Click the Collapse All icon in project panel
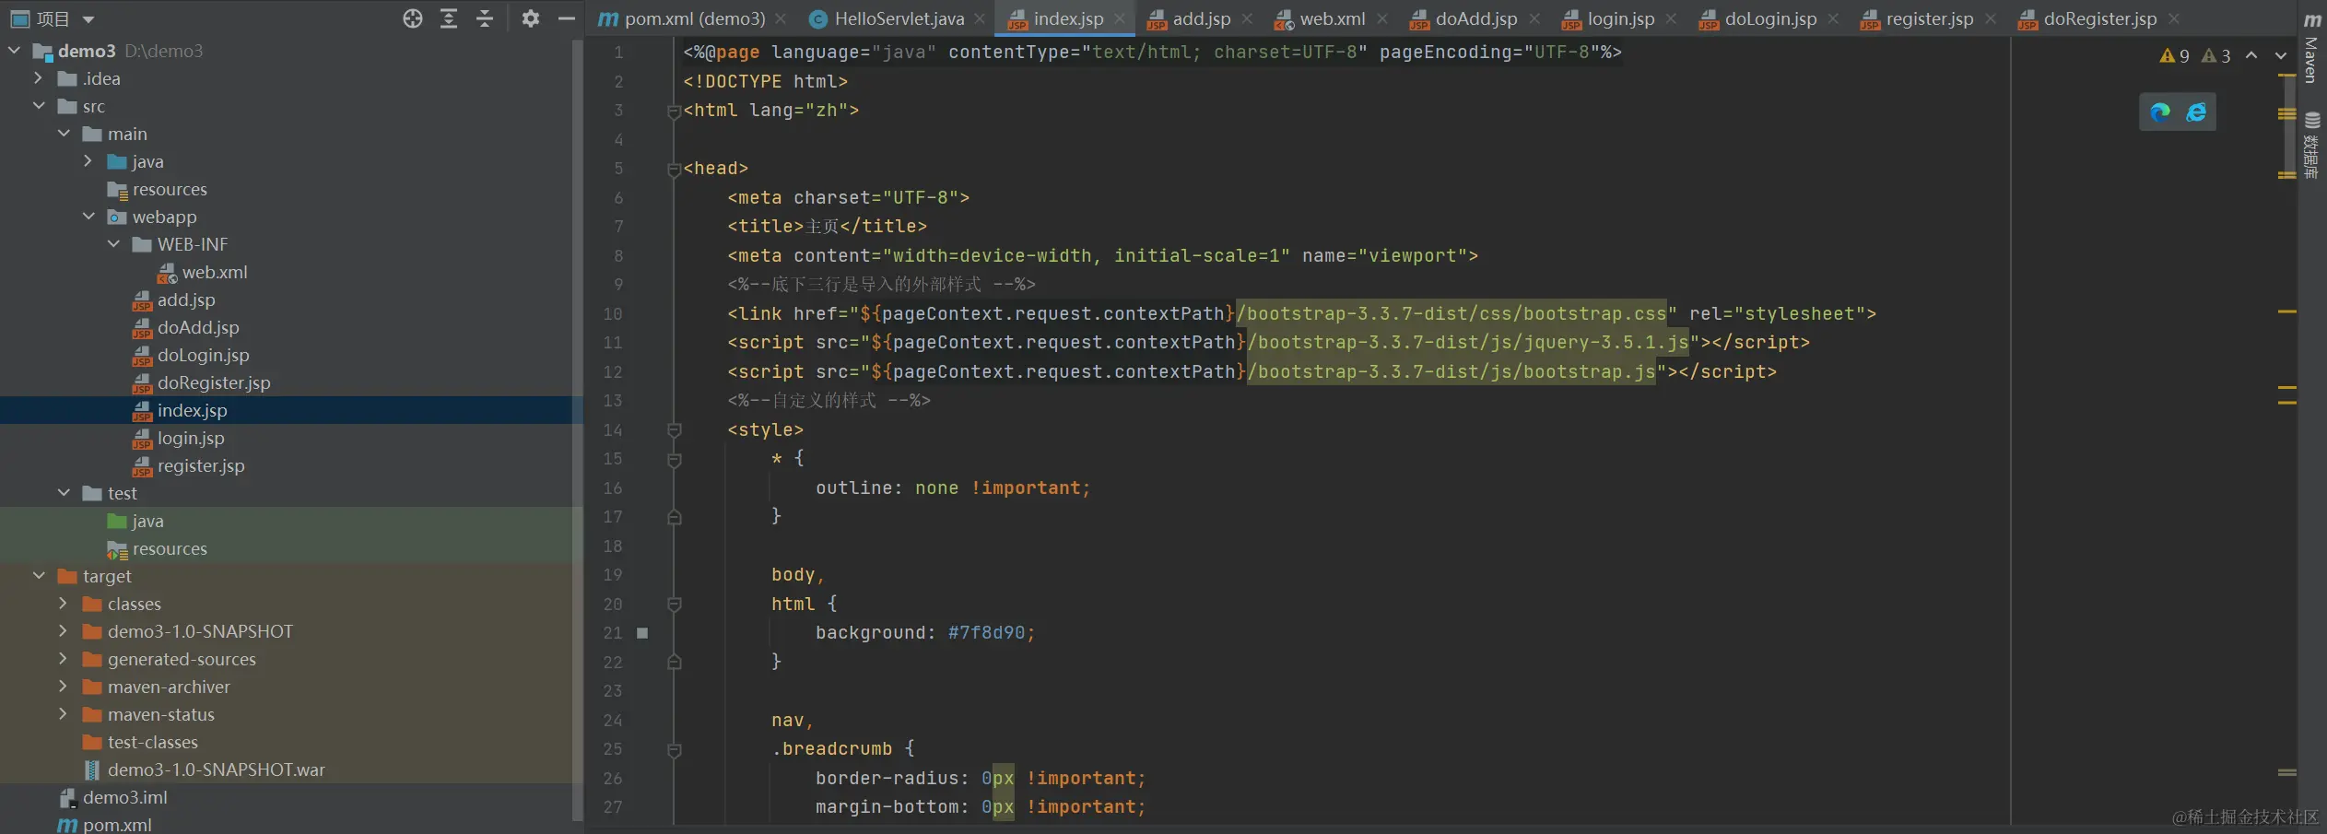The height and width of the screenshot is (834, 2327). (485, 18)
